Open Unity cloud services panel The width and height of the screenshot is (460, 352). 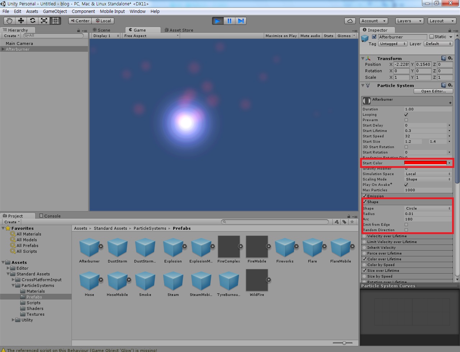[349, 20]
